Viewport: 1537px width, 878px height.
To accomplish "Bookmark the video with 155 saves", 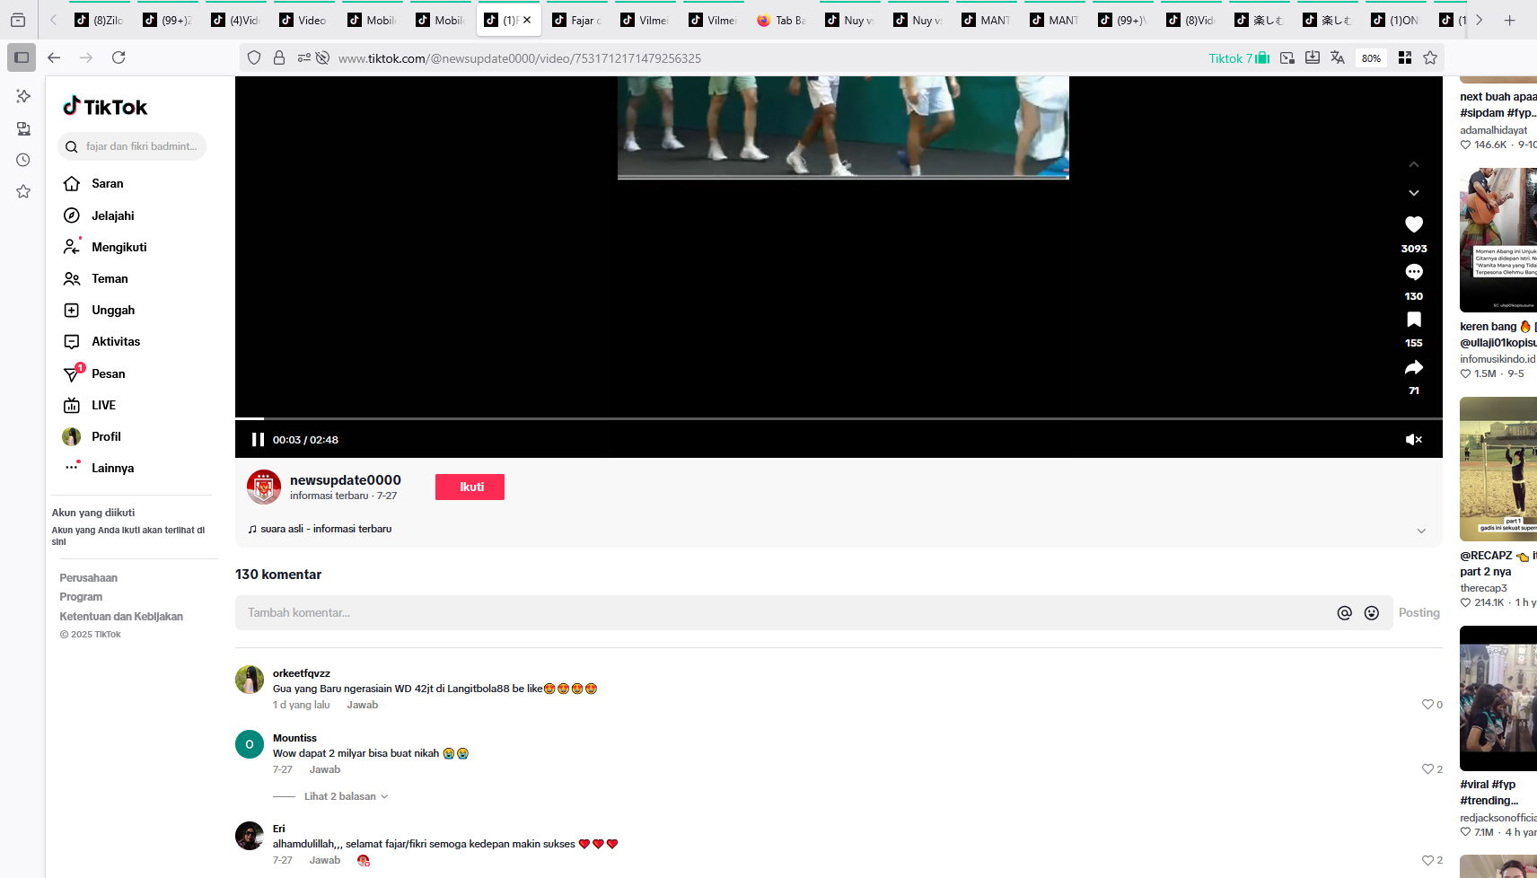I will click(x=1414, y=320).
